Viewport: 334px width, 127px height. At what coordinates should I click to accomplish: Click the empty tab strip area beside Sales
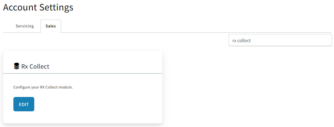point(192,26)
